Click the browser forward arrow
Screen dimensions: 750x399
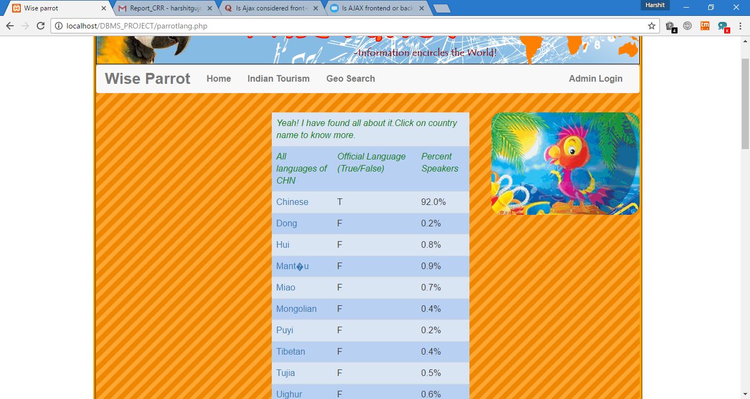point(25,26)
